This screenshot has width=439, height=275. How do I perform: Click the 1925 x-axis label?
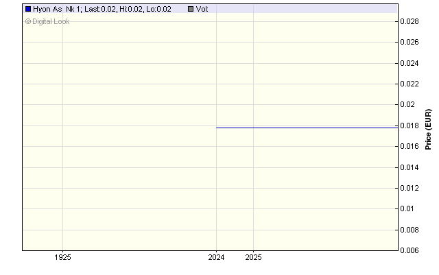point(62,257)
